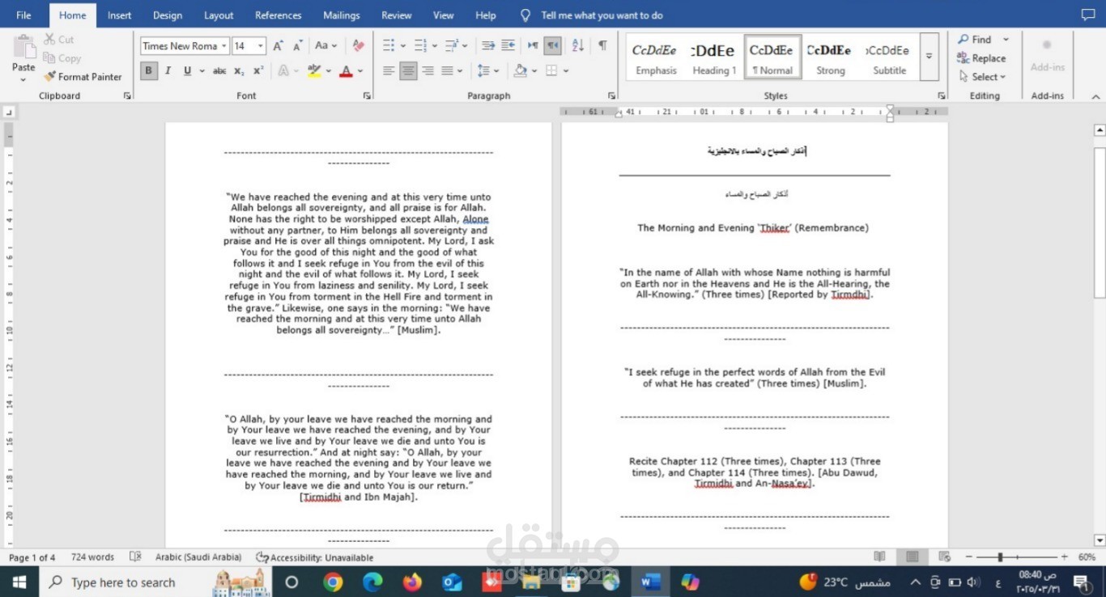Open the font name dropdown
The height and width of the screenshot is (597, 1106).
coord(185,46)
